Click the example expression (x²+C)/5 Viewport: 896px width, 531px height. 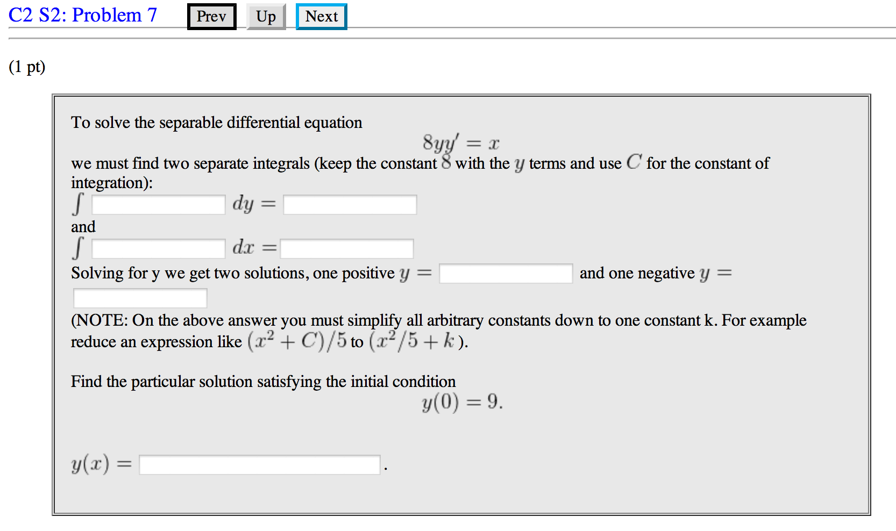click(297, 341)
